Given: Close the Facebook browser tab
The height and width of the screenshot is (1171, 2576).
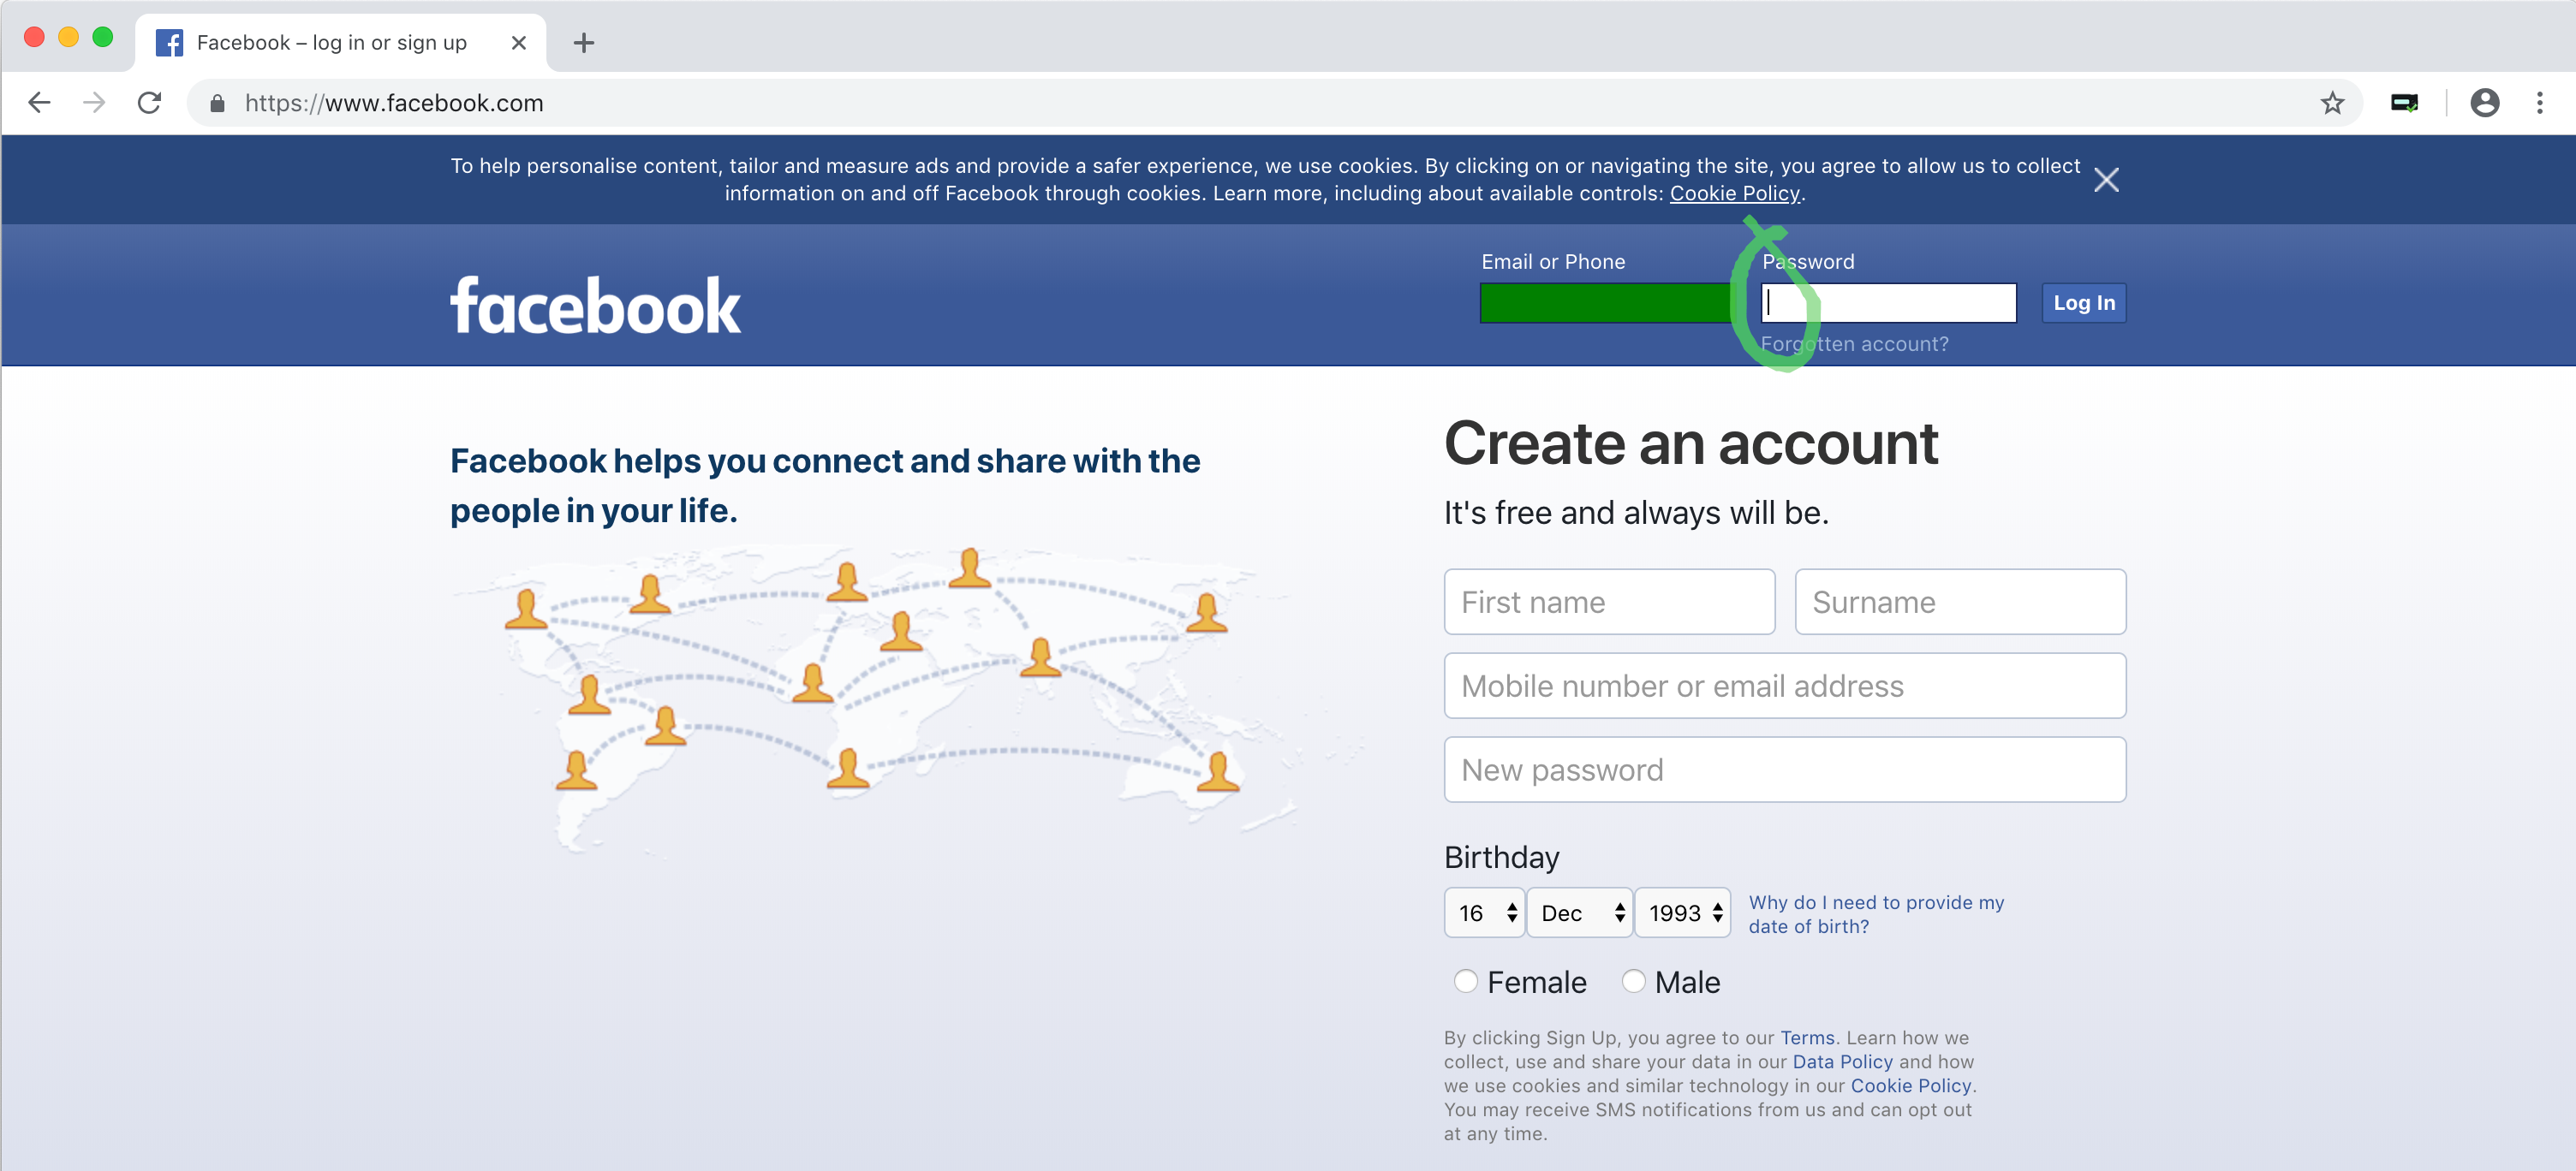Looking at the screenshot, I should point(518,43).
